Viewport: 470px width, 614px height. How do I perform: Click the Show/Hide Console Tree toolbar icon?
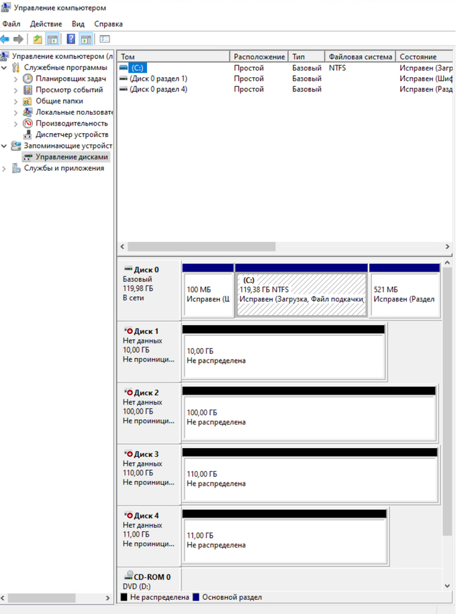tap(52, 39)
